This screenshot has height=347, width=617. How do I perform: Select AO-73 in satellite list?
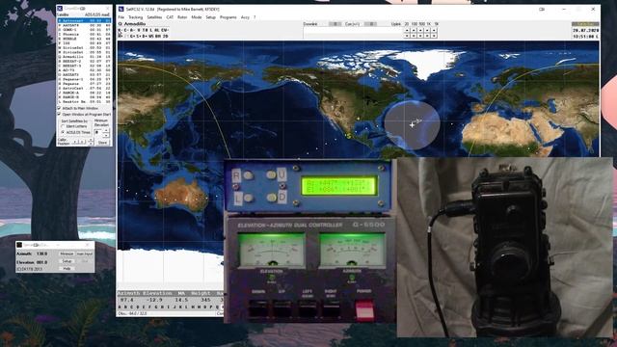[84, 70]
